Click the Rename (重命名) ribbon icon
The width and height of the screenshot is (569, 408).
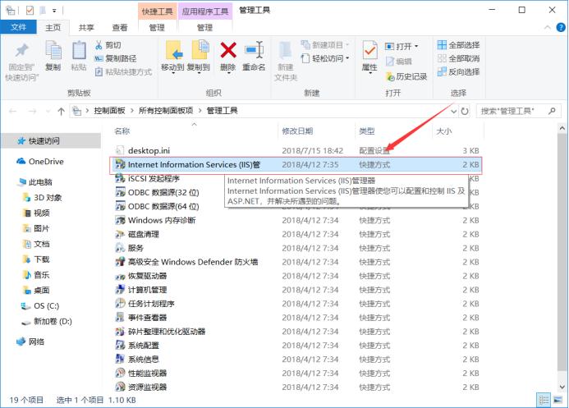254,50
